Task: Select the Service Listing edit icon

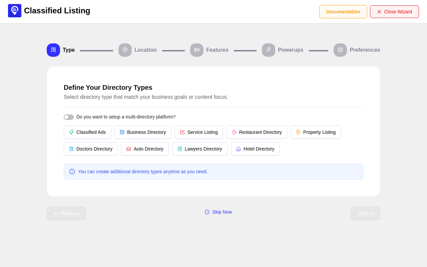Action: [x=182, y=132]
